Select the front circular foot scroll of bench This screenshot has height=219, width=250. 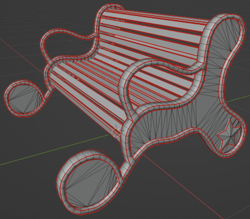89,182
